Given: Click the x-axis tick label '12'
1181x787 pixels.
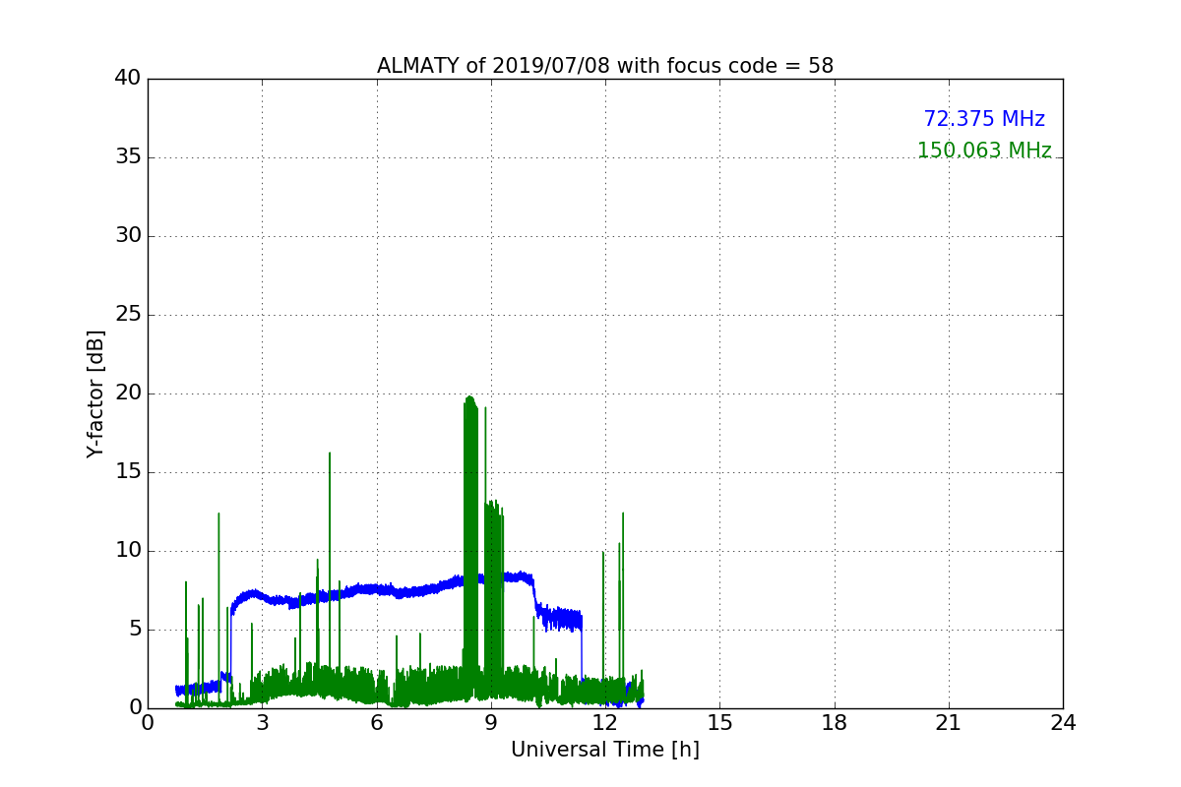Looking at the screenshot, I should 605,723.
